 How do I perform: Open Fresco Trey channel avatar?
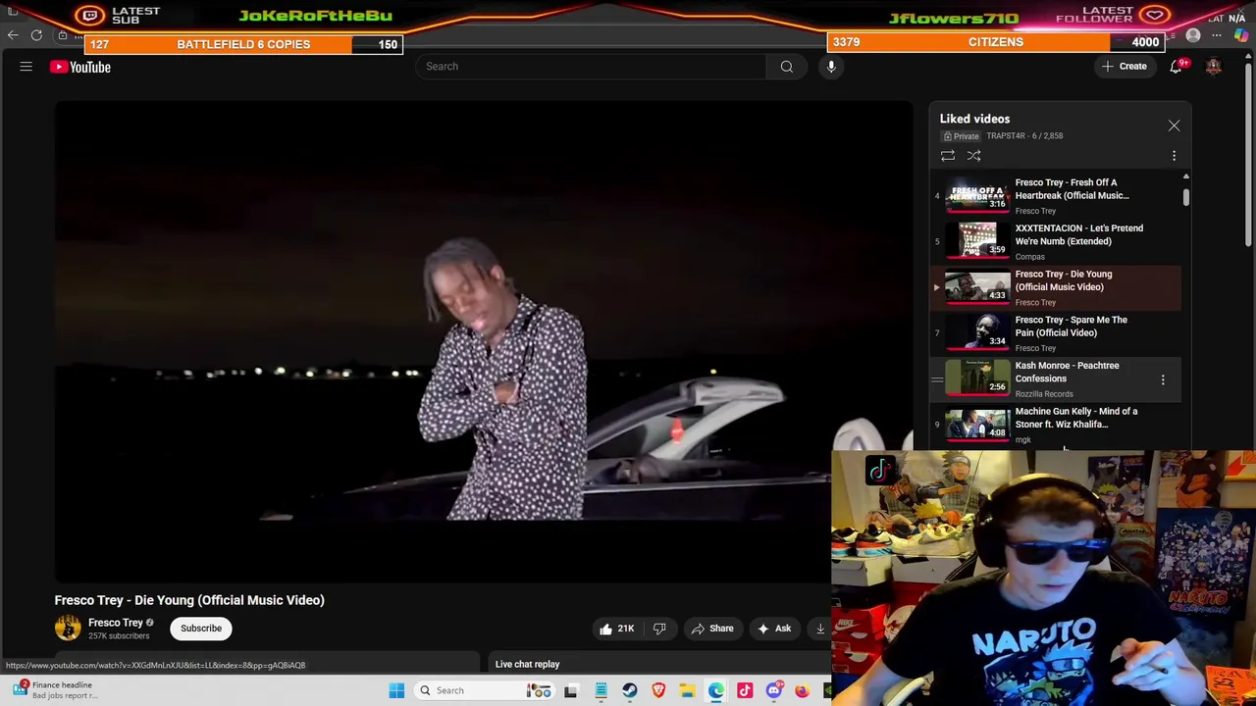(68, 629)
